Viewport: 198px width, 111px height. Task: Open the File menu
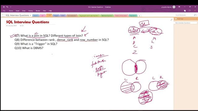[4, 11]
